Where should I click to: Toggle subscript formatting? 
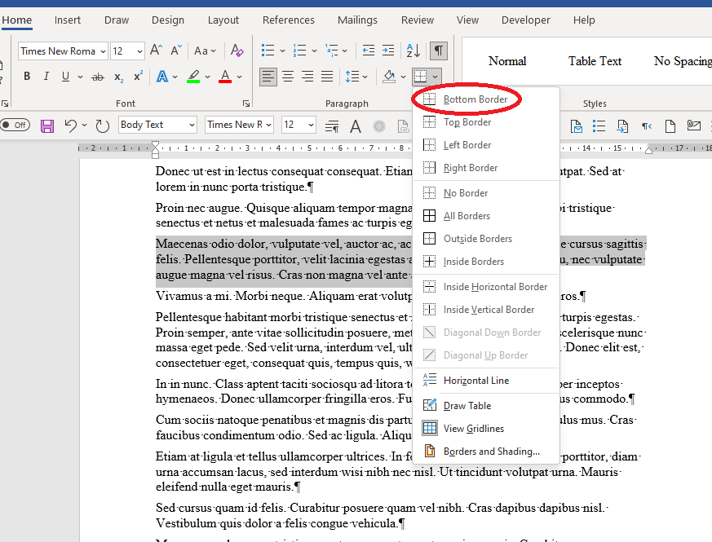[119, 77]
